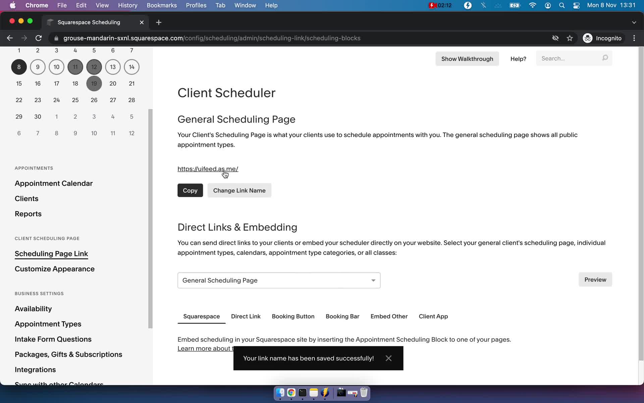
Task: Switch to the Client App tab
Action: (x=433, y=316)
